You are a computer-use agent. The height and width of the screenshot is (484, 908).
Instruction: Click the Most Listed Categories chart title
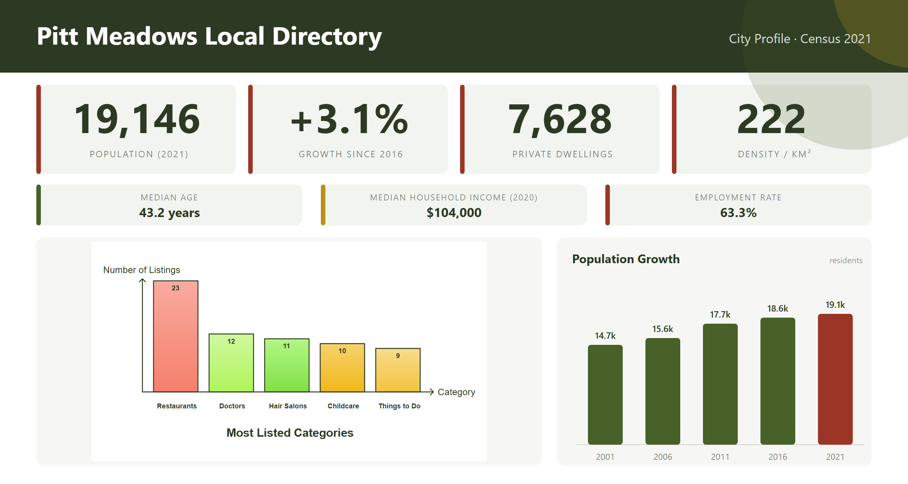(290, 433)
